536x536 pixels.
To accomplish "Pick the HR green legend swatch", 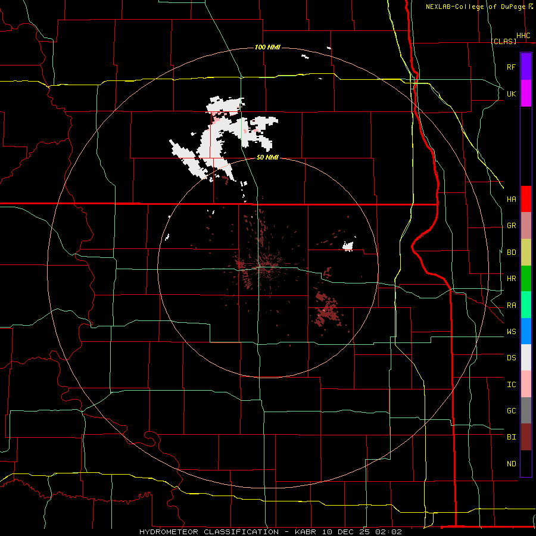I will (x=526, y=279).
